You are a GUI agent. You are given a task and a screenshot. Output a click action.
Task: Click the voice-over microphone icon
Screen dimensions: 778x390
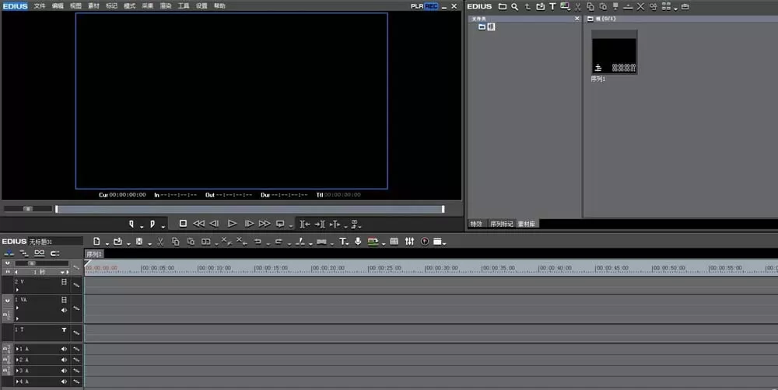358,242
